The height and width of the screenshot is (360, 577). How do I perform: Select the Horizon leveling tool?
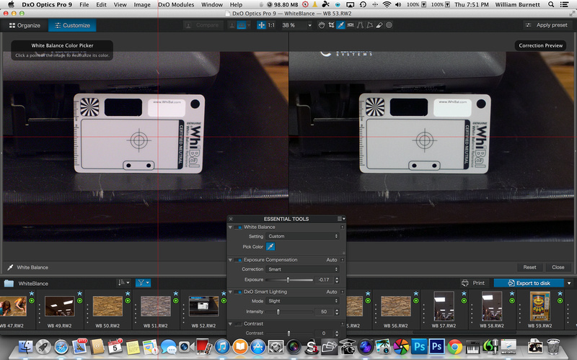(351, 25)
